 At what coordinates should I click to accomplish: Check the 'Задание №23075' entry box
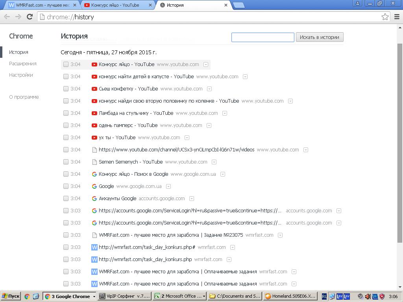[x=66, y=235]
